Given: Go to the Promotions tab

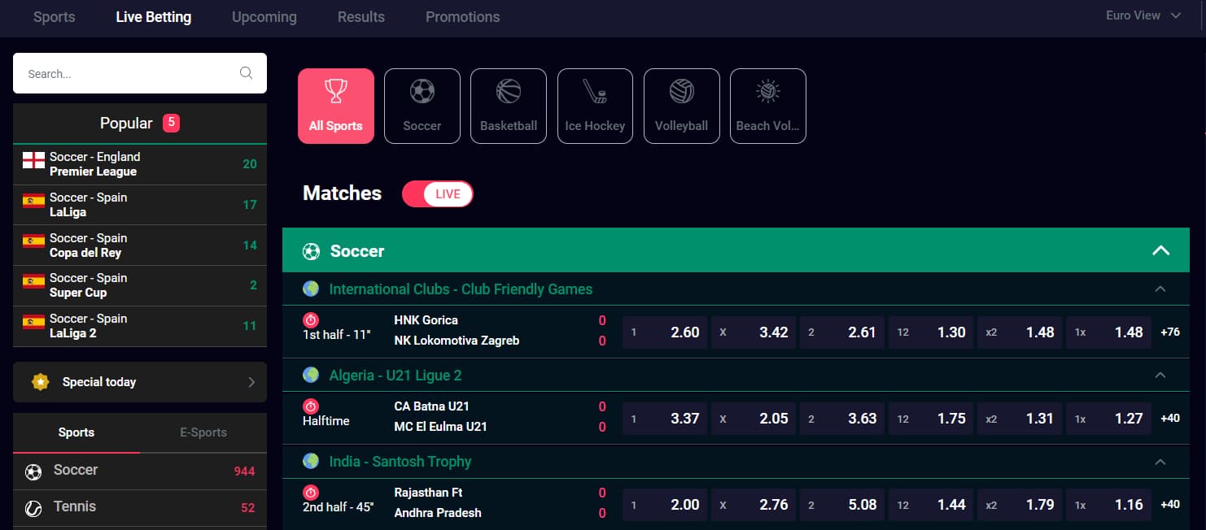Looking at the screenshot, I should click(463, 16).
